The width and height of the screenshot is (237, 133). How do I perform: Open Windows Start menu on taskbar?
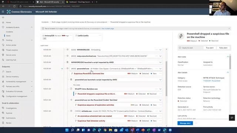tap(67, 130)
